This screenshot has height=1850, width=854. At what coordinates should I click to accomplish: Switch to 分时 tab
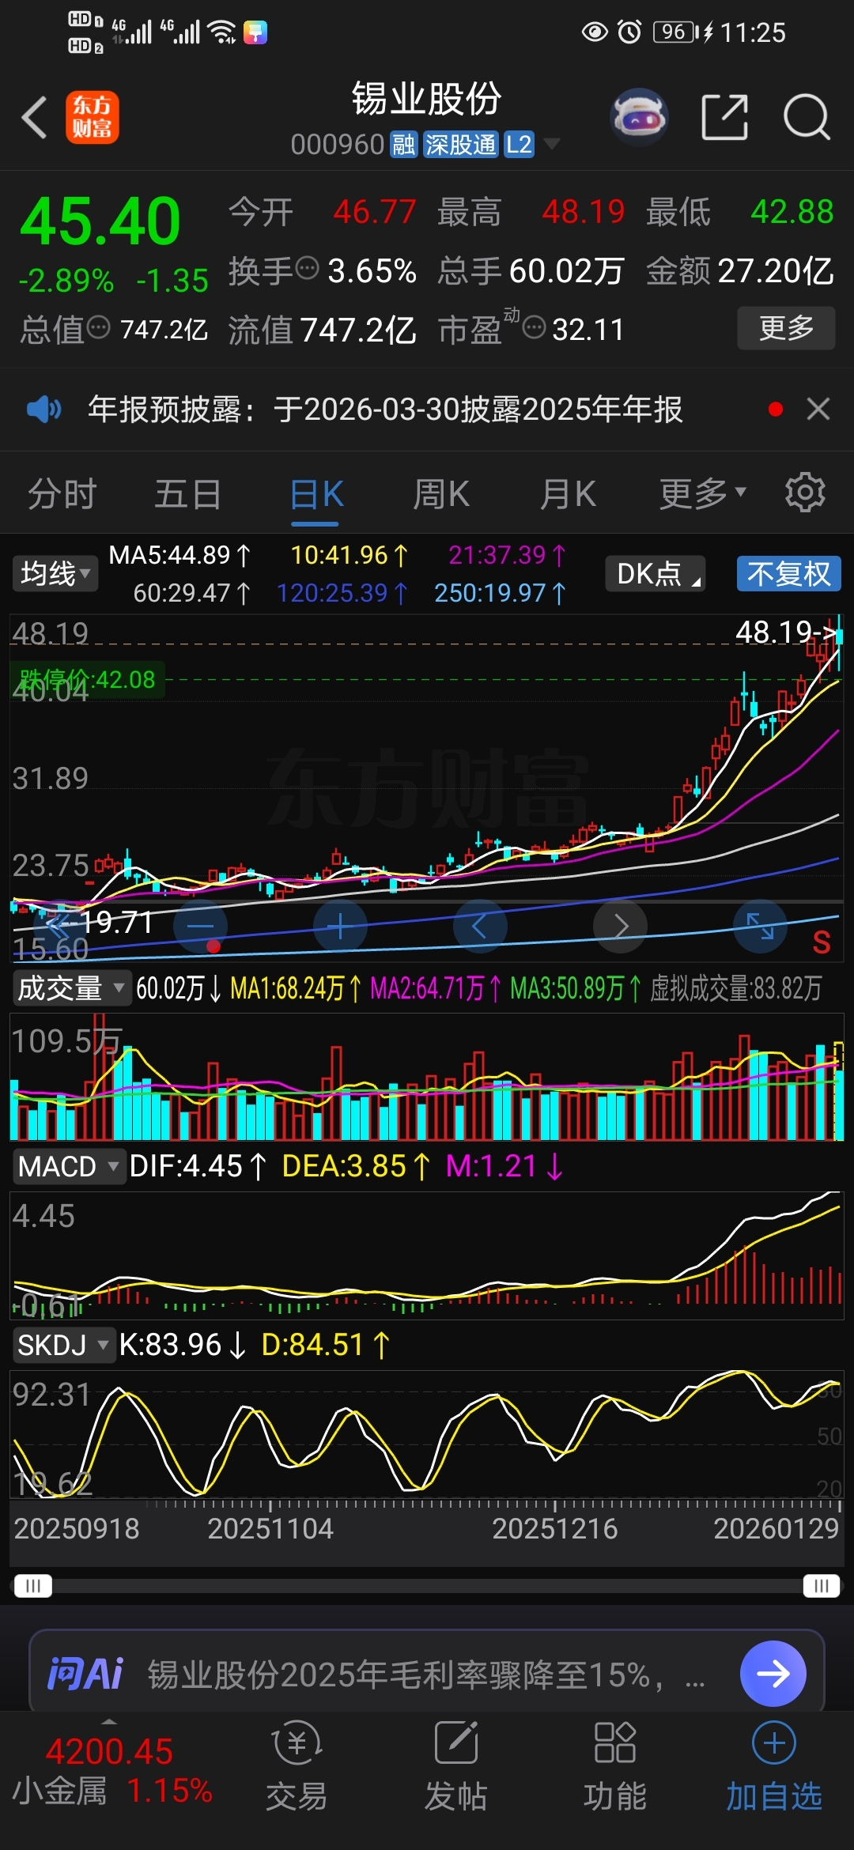click(62, 494)
